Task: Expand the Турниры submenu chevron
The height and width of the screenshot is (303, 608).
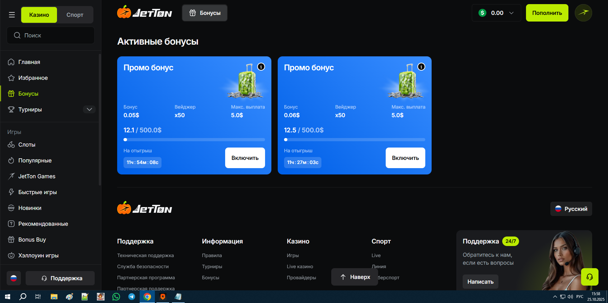Action: click(89, 110)
